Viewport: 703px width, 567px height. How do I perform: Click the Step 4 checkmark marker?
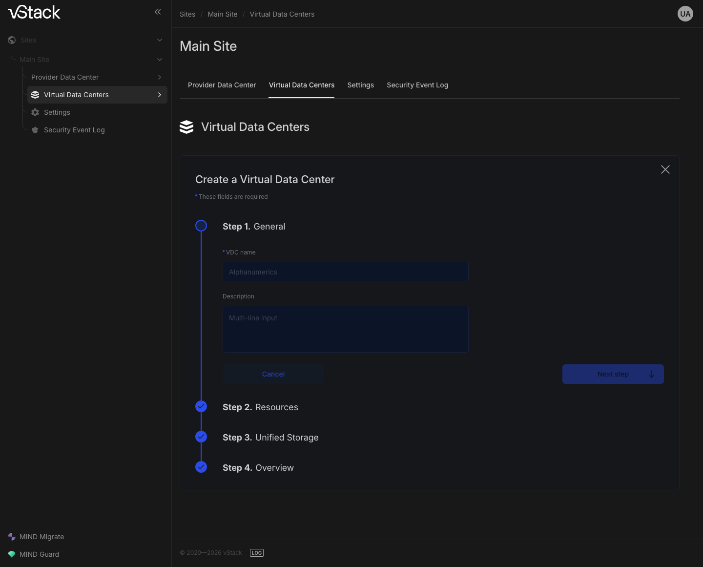tap(201, 467)
